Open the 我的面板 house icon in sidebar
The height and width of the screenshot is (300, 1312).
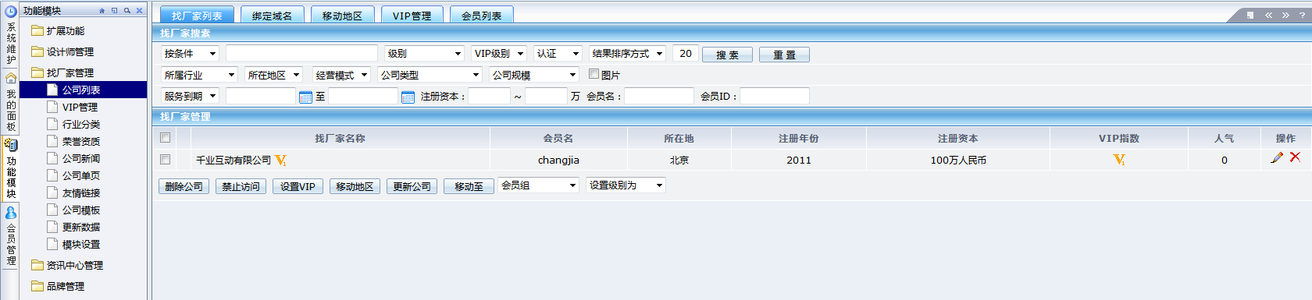(11, 78)
